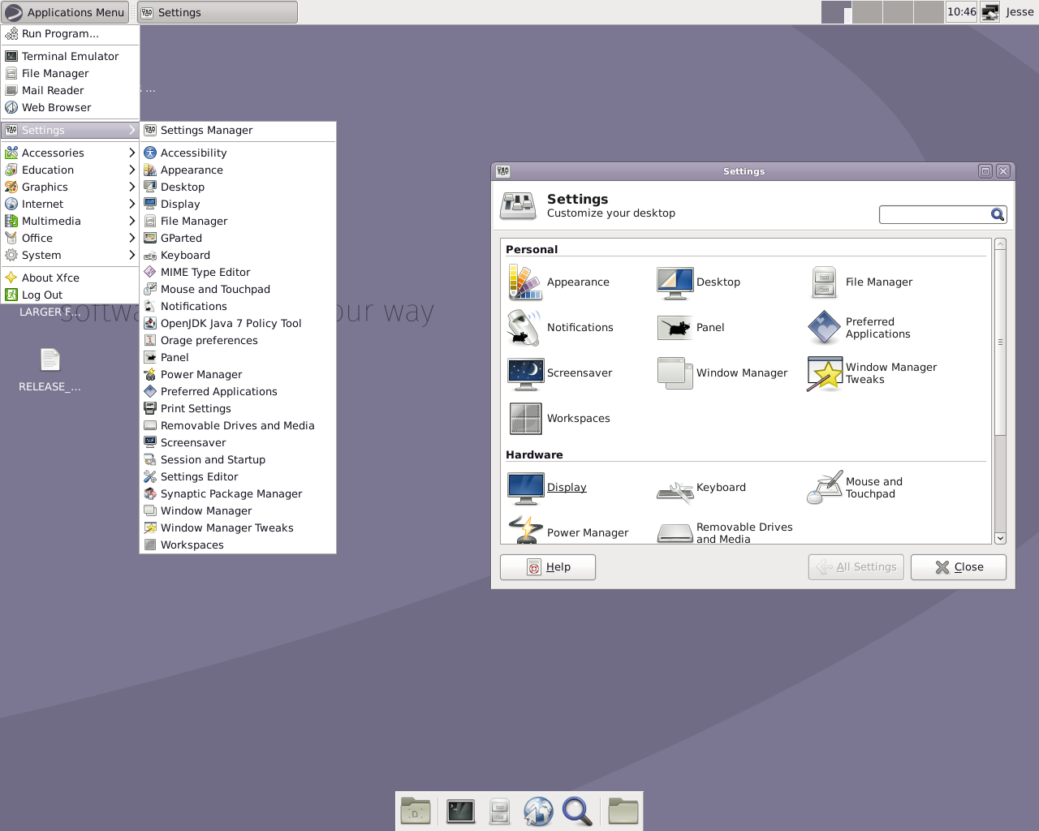Expand Office submenu
Image resolution: width=1039 pixels, height=831 pixels.
tap(70, 238)
